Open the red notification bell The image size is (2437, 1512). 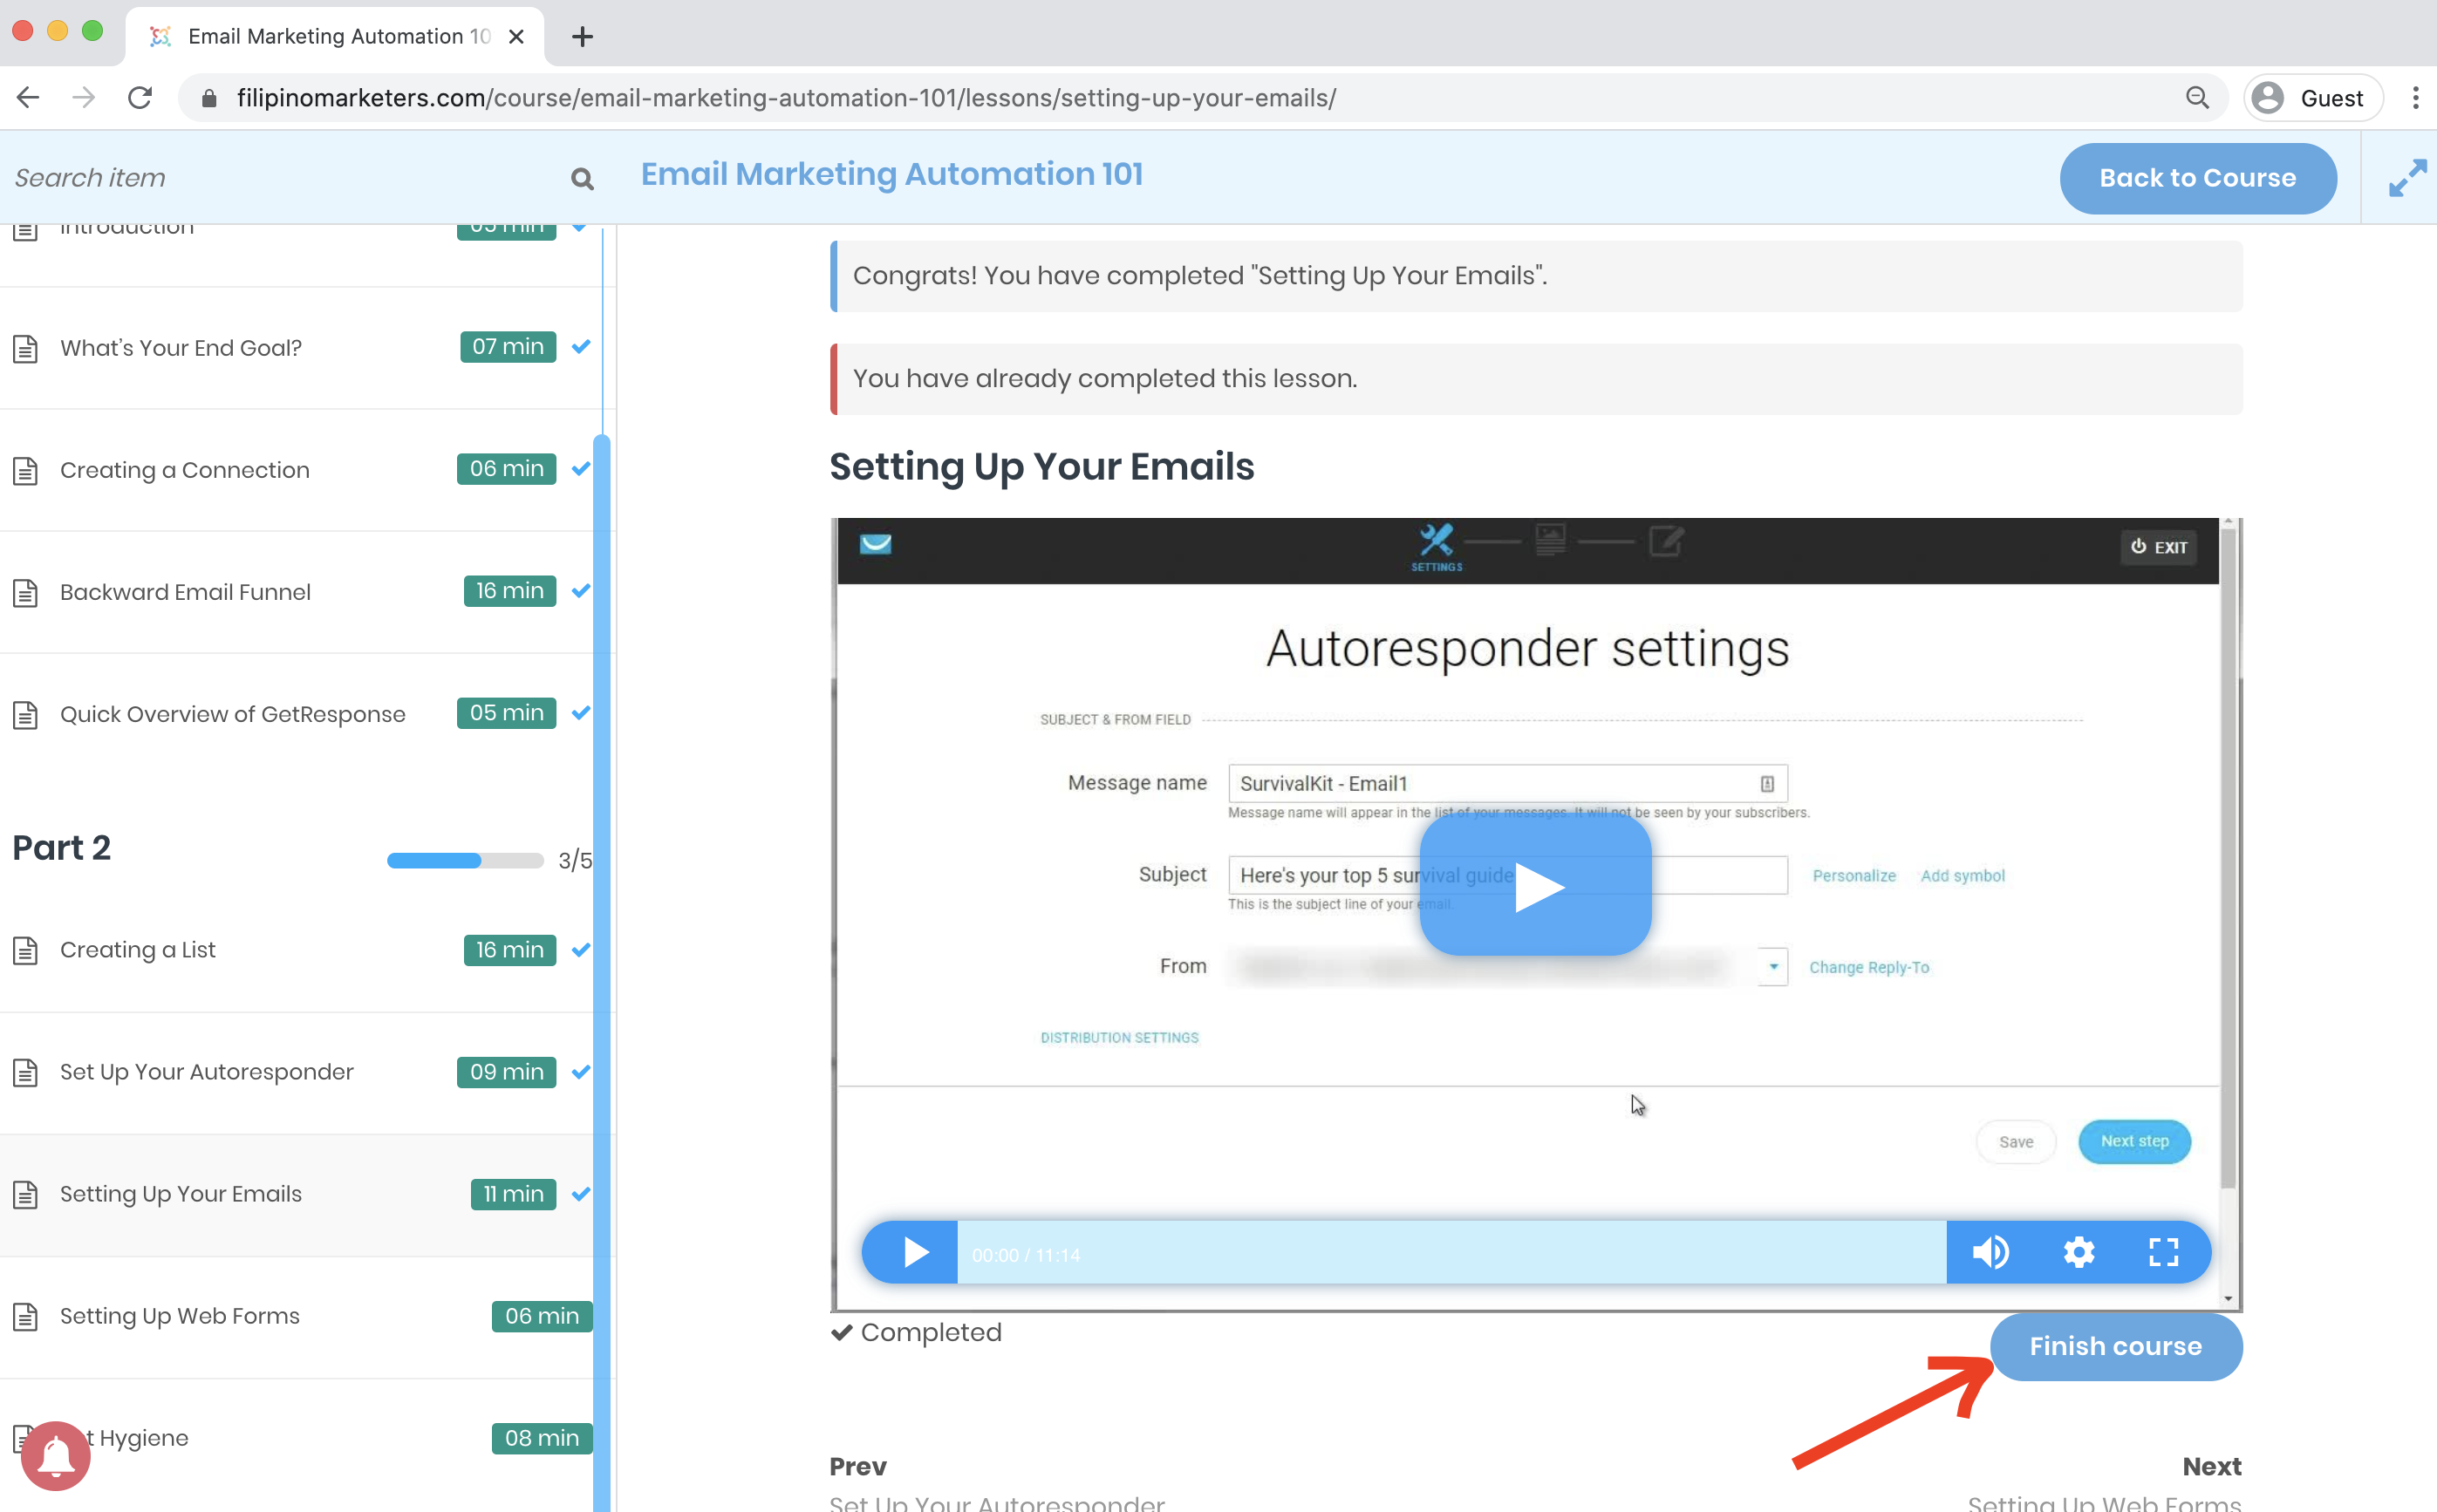click(x=55, y=1456)
